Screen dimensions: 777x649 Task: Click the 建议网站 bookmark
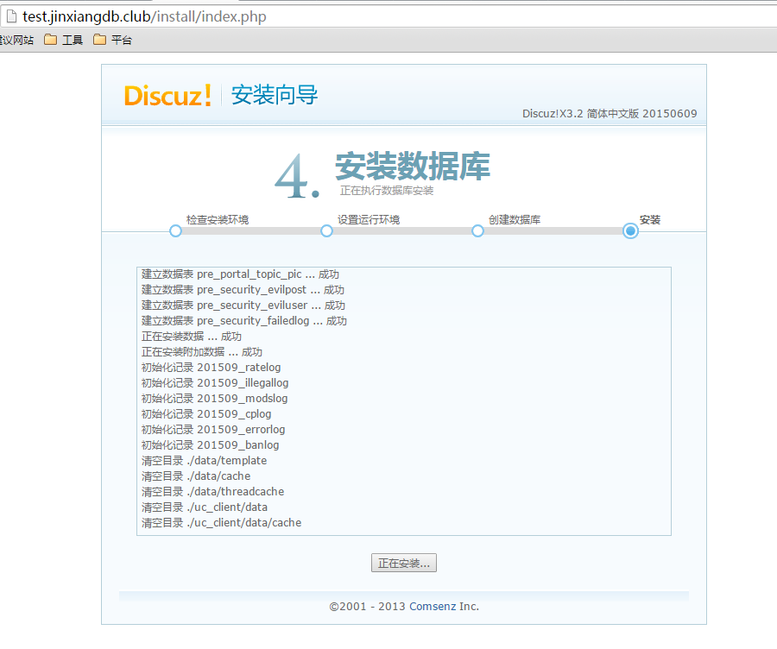click(x=17, y=40)
